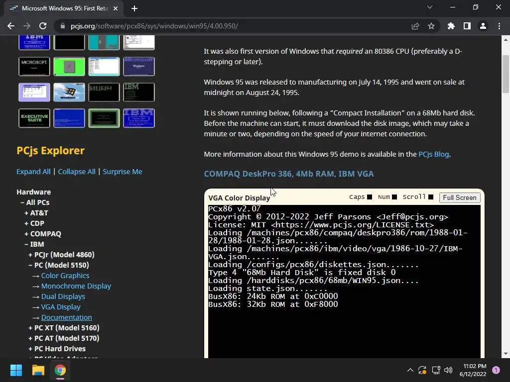Click the Caps indicator box

tap(370, 197)
